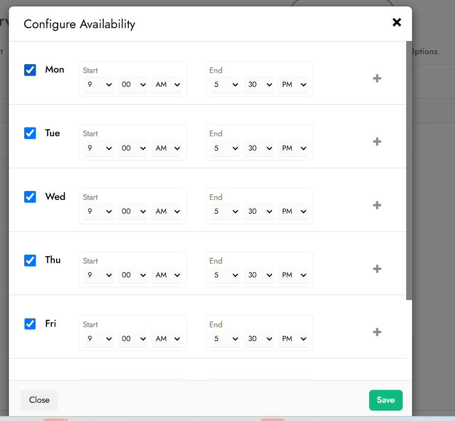455x421 pixels.
Task: Change Fri start AM/PM dropdown
Action: pyautogui.click(x=167, y=338)
